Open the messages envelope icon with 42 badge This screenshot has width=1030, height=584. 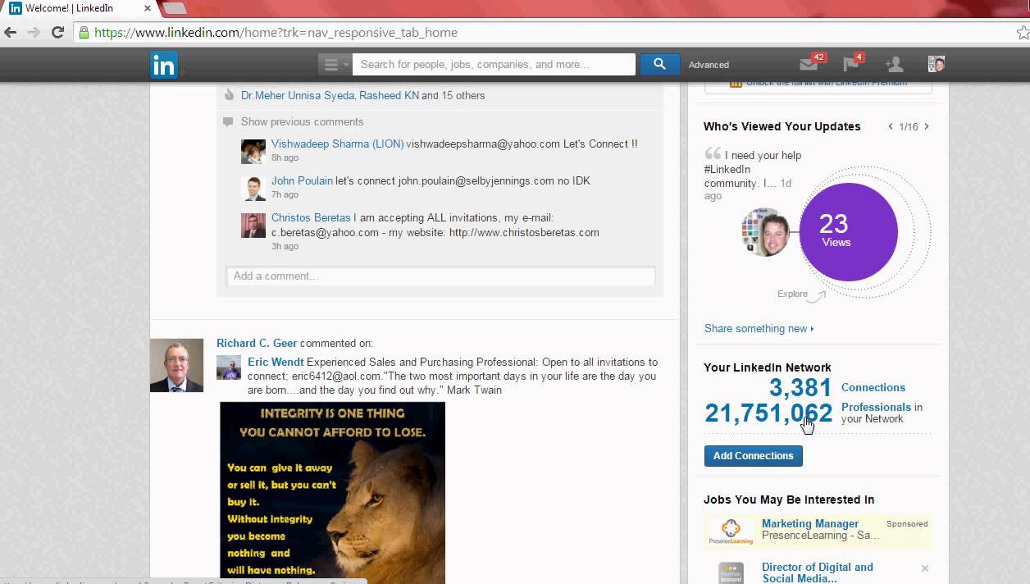click(x=809, y=64)
